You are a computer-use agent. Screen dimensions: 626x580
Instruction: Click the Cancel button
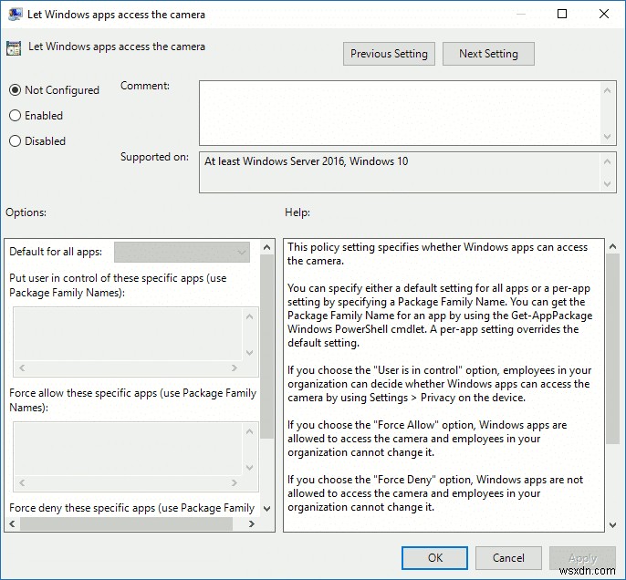click(508, 558)
